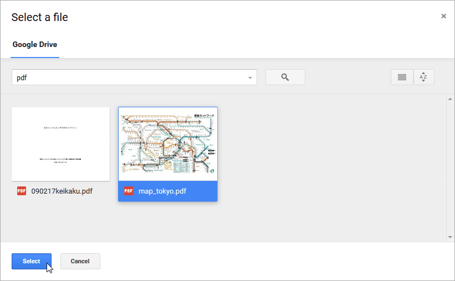
Task: Click the map_tokyo.pdf file name
Action: (162, 191)
